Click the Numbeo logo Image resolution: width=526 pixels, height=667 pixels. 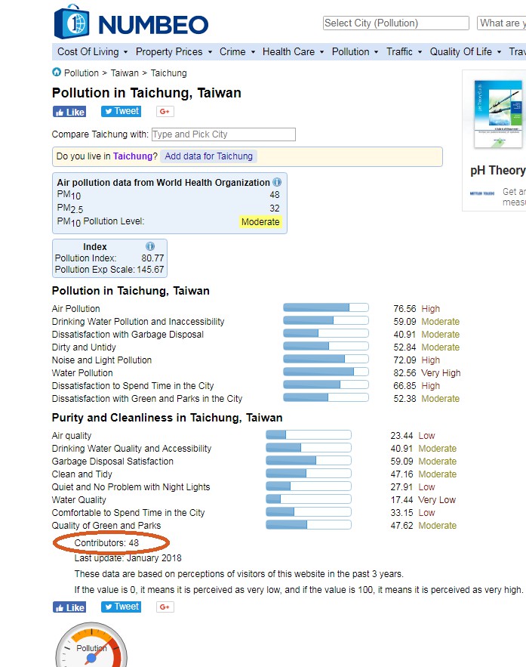(x=131, y=23)
